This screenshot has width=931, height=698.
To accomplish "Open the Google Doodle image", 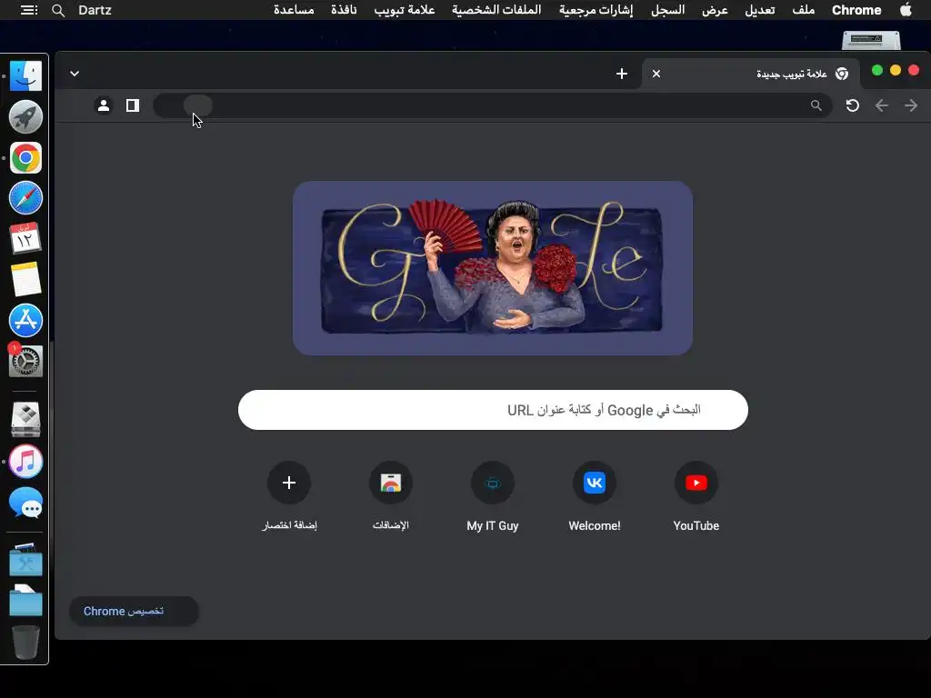I will (492, 268).
